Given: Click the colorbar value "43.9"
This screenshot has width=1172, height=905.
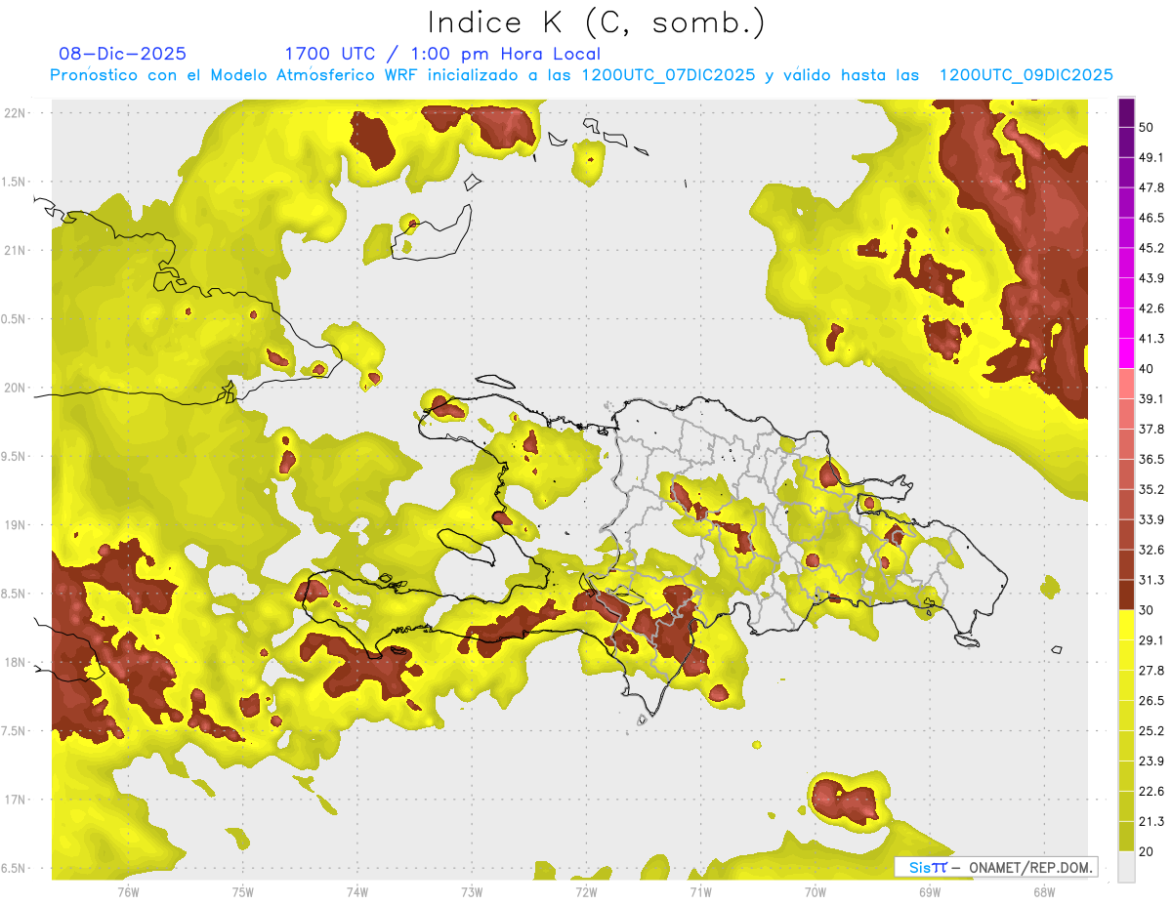Looking at the screenshot, I should tap(1151, 278).
